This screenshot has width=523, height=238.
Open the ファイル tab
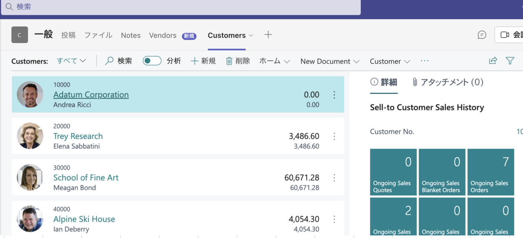[98, 35]
